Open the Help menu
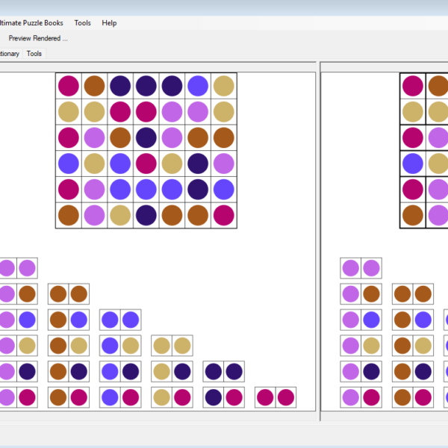Image resolution: width=448 pixels, height=448 pixels. pyautogui.click(x=109, y=23)
